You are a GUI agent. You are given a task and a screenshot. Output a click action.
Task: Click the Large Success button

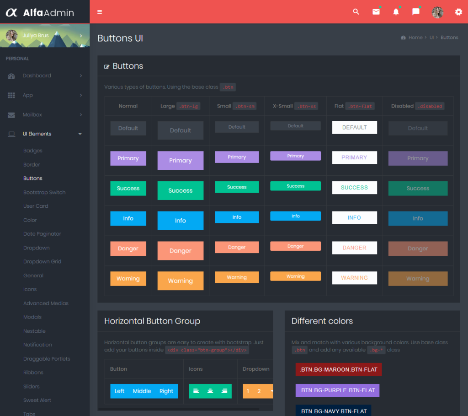181,191
